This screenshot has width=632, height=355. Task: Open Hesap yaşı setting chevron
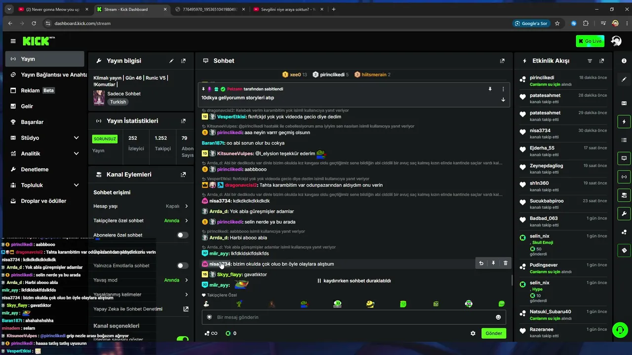click(186, 206)
